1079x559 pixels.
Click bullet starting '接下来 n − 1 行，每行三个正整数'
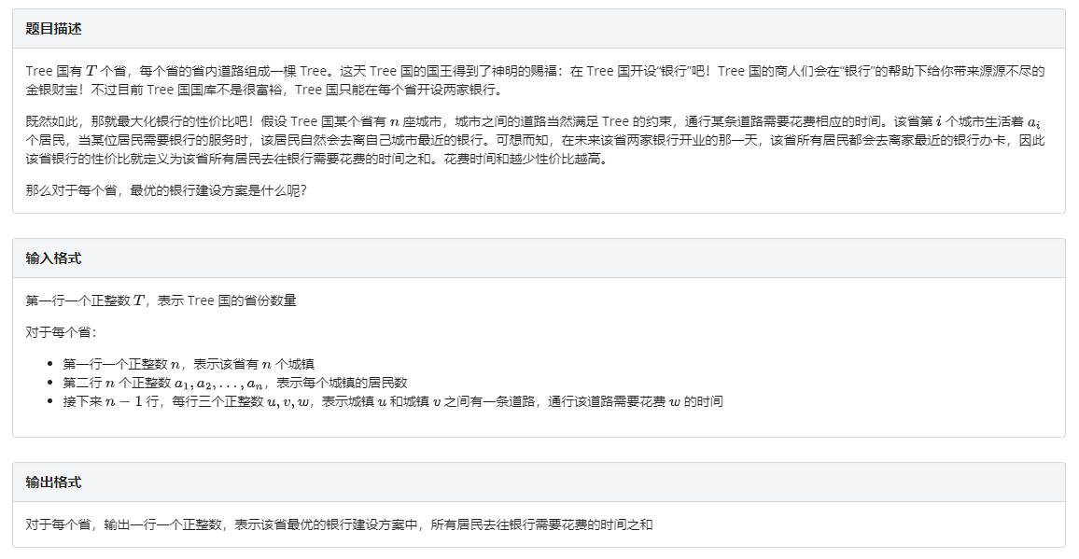click(393, 401)
